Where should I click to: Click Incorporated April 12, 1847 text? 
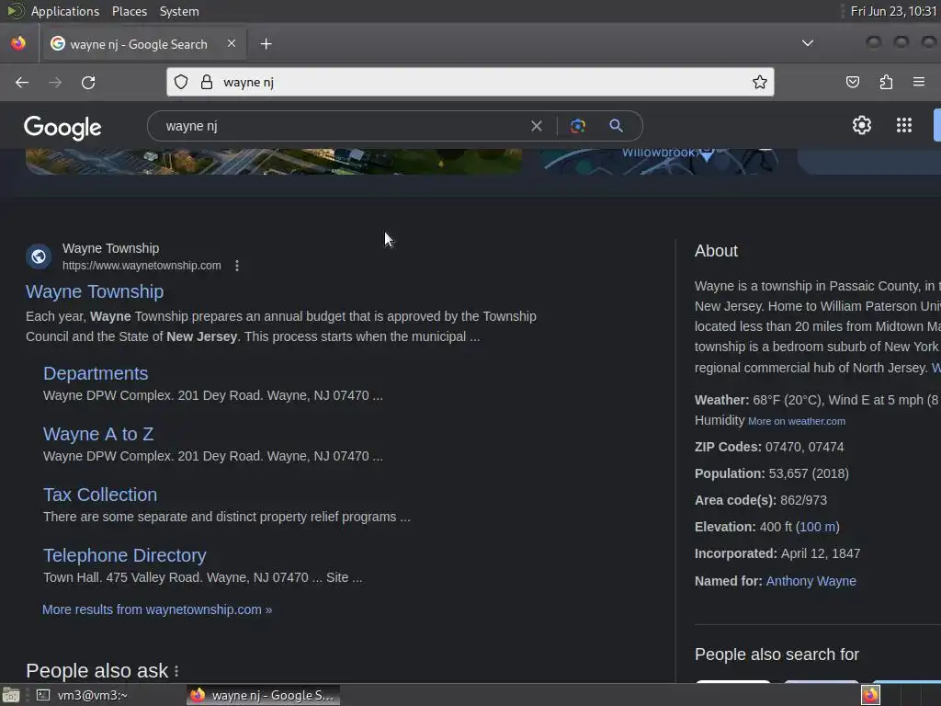777,553
